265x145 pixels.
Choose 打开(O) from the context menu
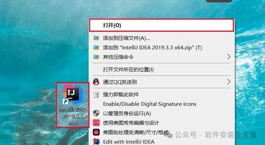[162, 25]
